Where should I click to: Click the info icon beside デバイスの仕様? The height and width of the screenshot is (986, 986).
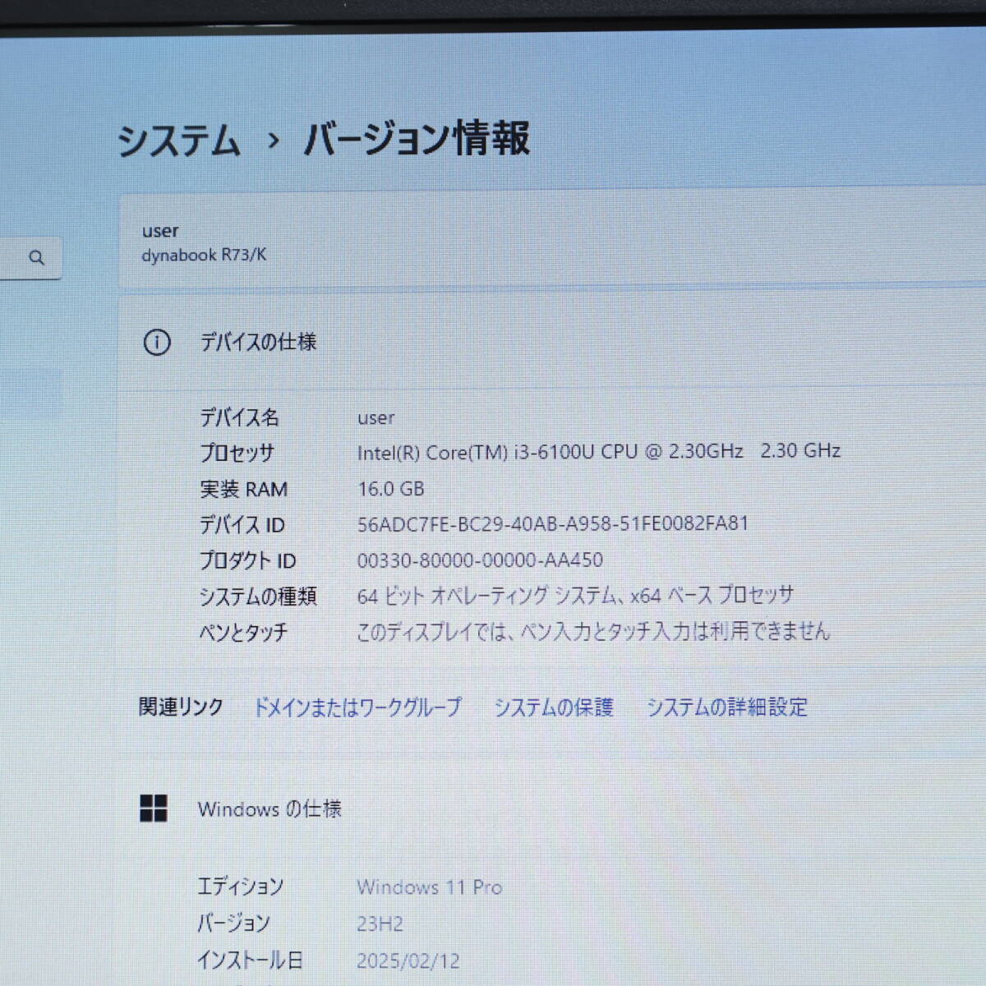(157, 343)
